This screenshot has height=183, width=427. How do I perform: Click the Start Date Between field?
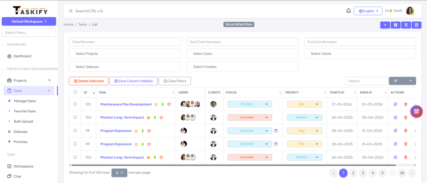tap(242, 42)
